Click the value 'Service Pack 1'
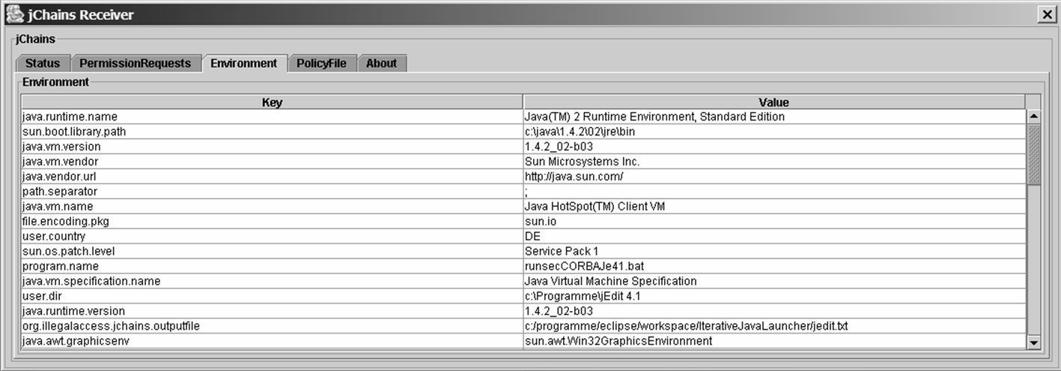The width and height of the screenshot is (1061, 371). 774,251
